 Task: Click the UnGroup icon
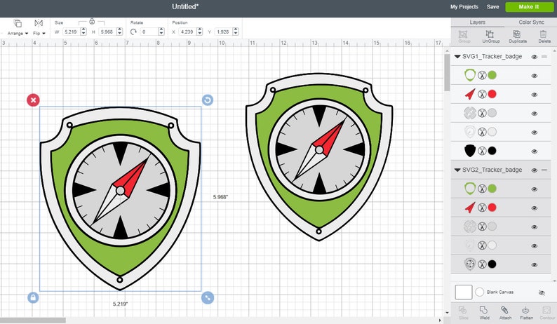[x=490, y=36]
